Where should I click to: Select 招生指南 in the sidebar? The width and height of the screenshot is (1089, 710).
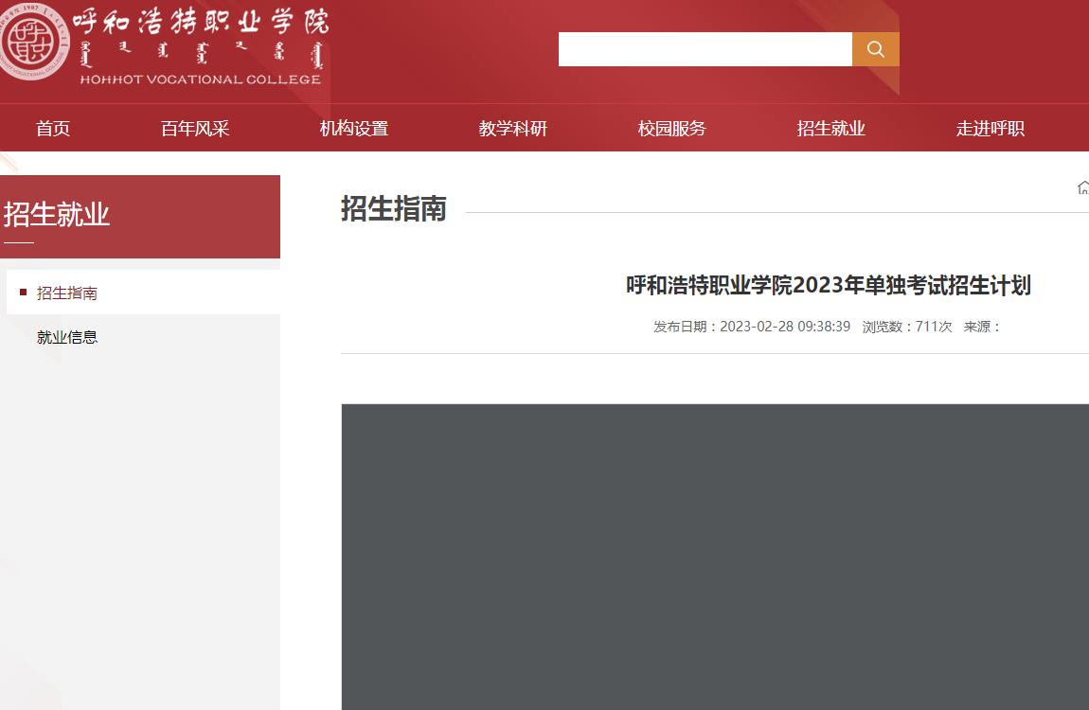coord(143,293)
